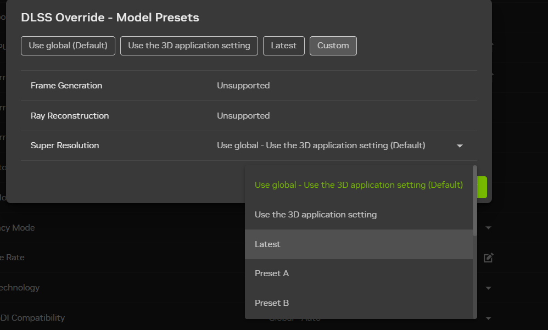Image resolution: width=548 pixels, height=330 pixels.
Task: Click the edit icon beside the rate setting
Action: 489,258
